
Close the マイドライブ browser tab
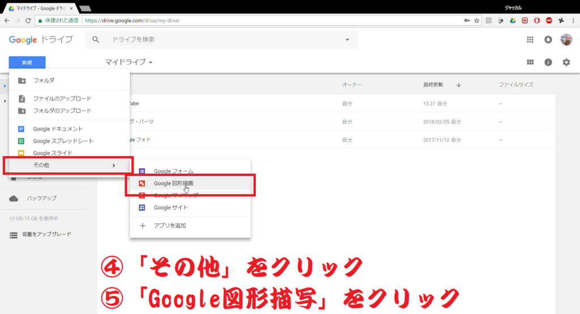(x=71, y=8)
